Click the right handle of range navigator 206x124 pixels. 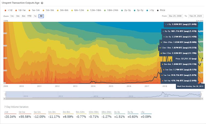click(201, 94)
